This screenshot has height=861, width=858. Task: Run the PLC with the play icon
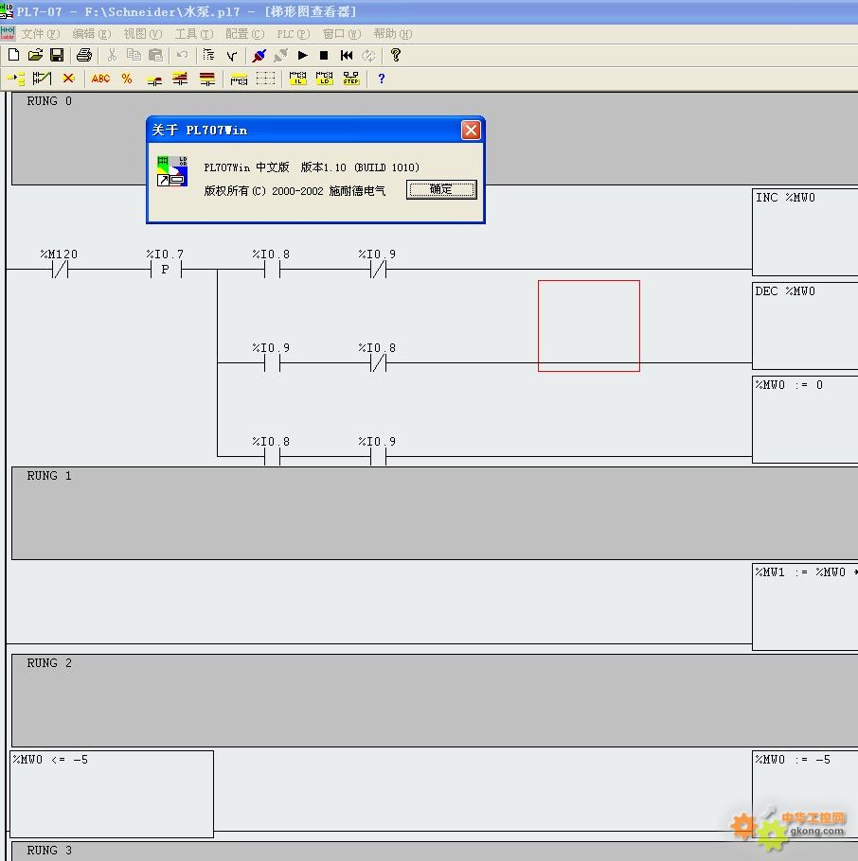[302, 55]
